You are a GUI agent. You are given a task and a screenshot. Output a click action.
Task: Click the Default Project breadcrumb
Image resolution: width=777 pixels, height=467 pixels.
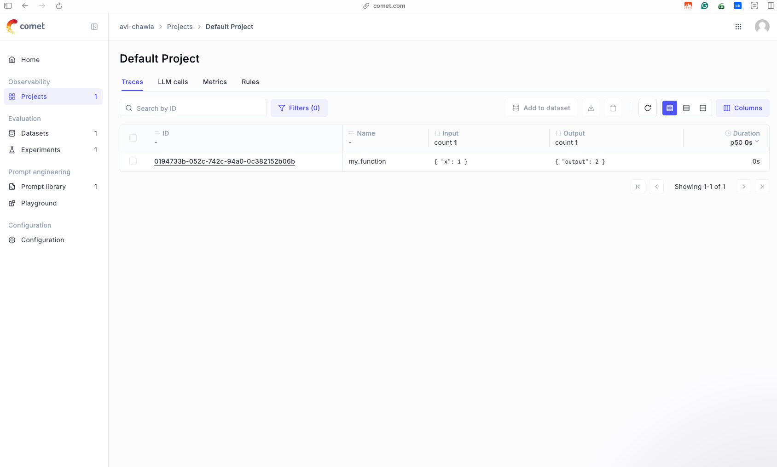tap(229, 27)
